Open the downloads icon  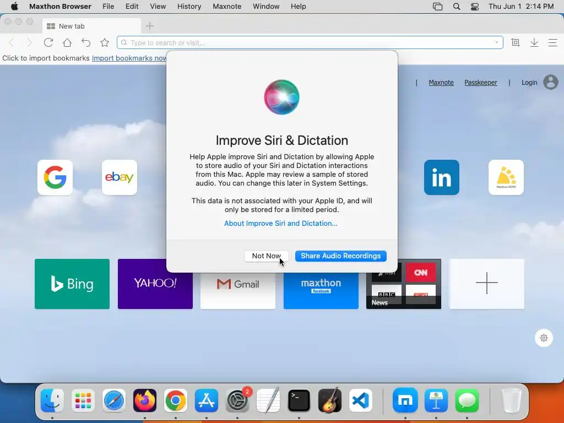[534, 42]
